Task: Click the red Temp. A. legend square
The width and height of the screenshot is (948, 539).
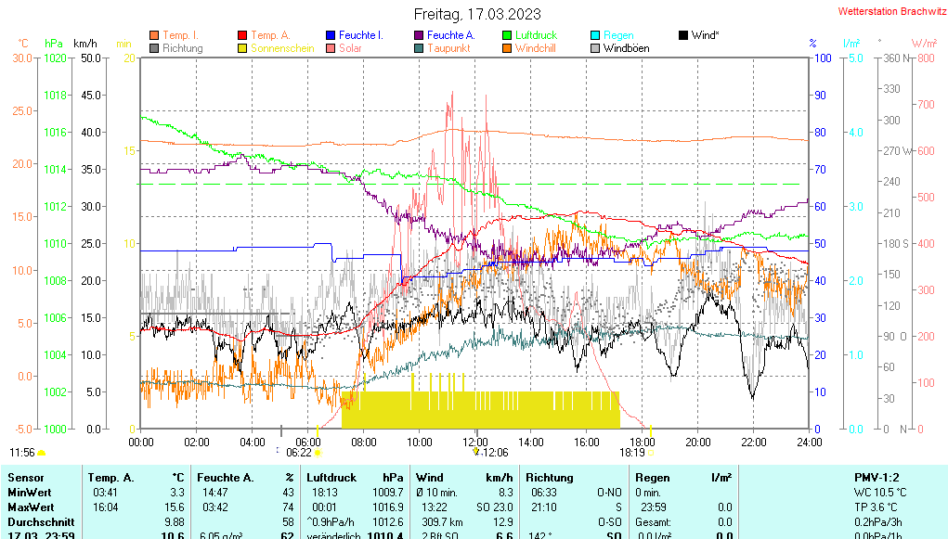Action: click(x=243, y=35)
